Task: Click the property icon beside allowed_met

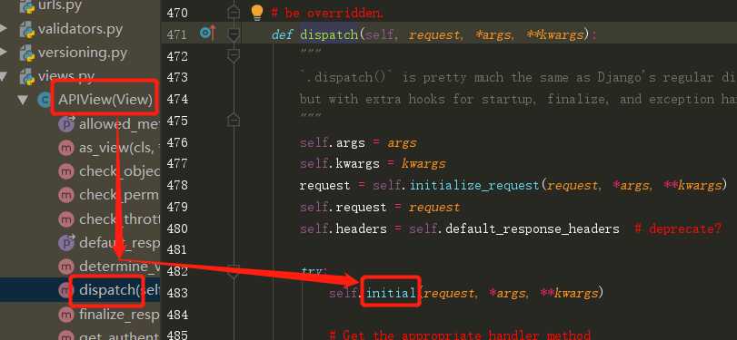Action: [65, 124]
